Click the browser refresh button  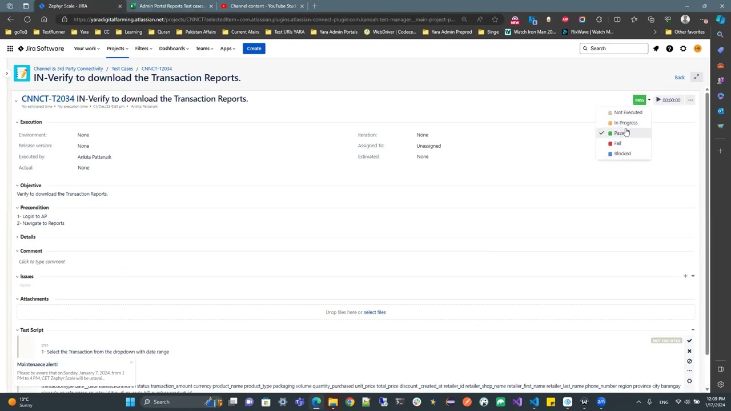[27, 19]
